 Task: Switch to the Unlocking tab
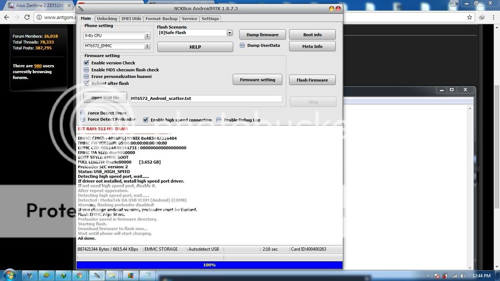[106, 19]
